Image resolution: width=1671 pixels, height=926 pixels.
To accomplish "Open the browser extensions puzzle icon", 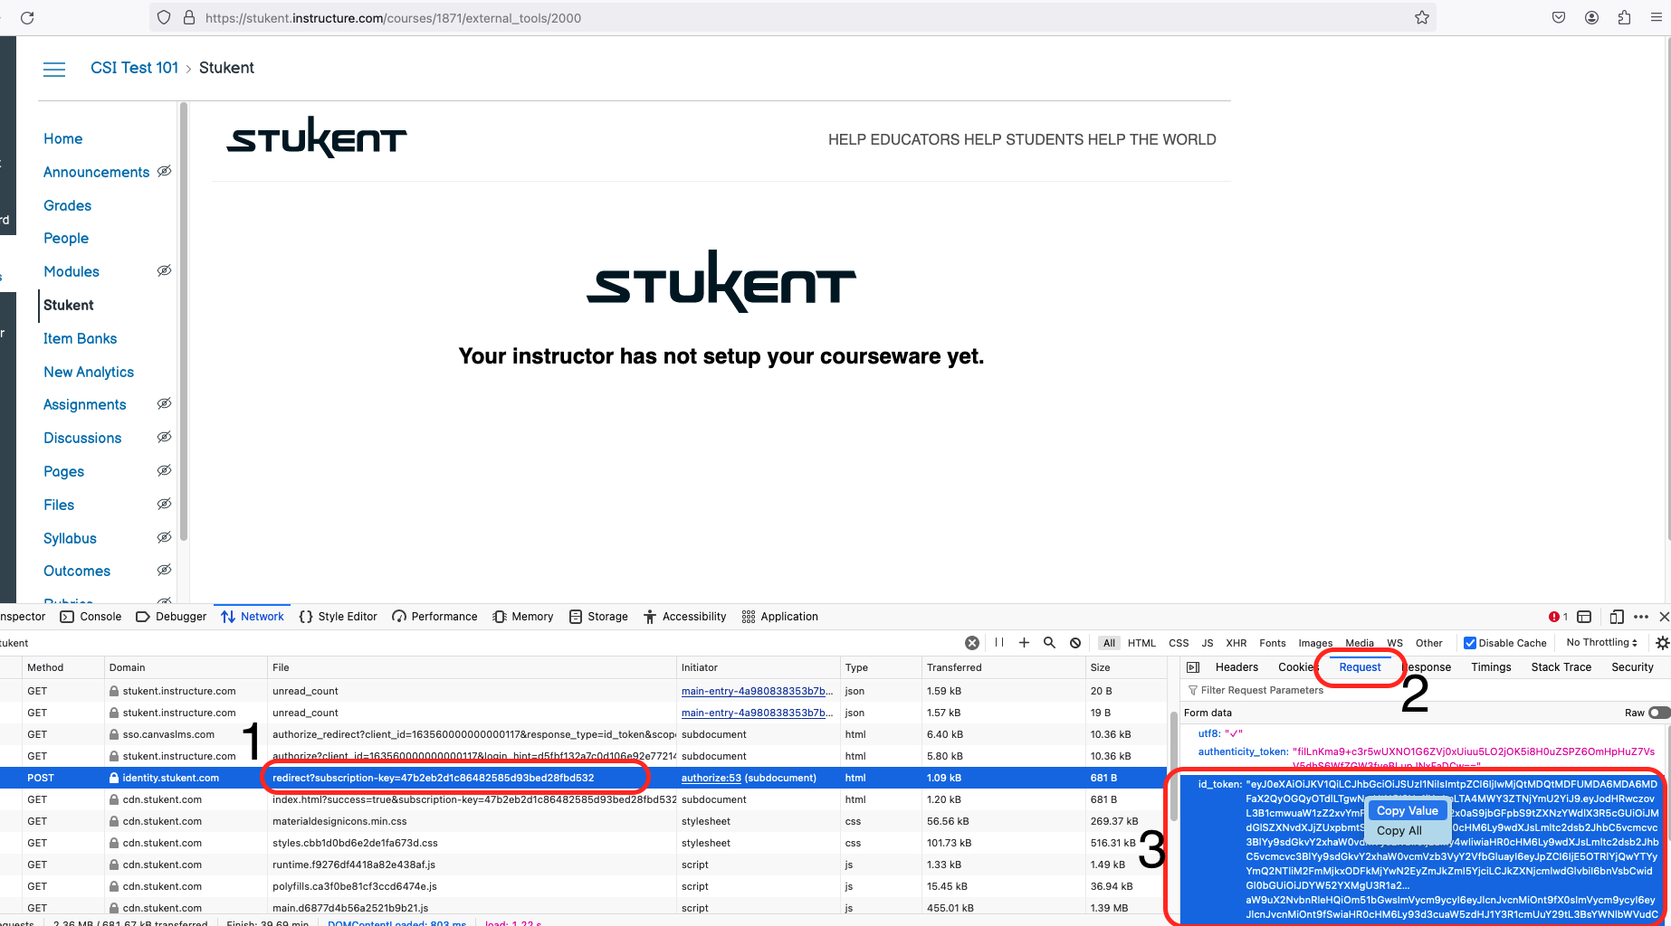I will click(x=1624, y=17).
